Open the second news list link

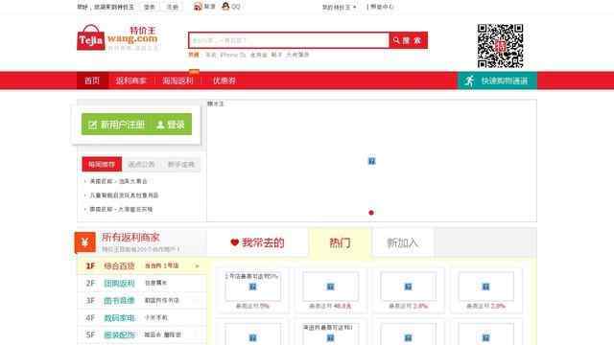click(x=124, y=195)
